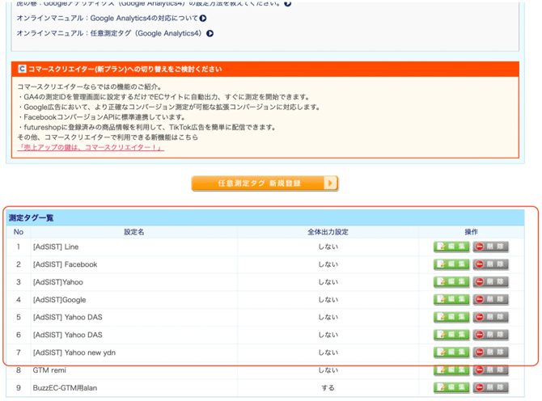Open Google Analytics4 対応について manual link
The height and width of the screenshot is (401, 542).
click(x=107, y=19)
